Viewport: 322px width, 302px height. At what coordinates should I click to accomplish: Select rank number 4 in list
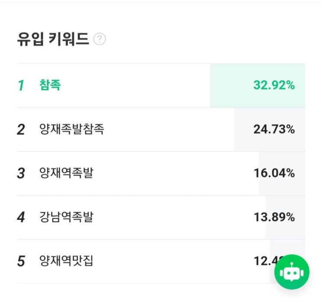point(21,217)
